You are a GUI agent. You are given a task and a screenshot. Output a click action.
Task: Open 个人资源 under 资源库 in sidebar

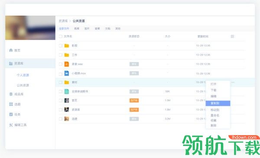tap(23, 75)
